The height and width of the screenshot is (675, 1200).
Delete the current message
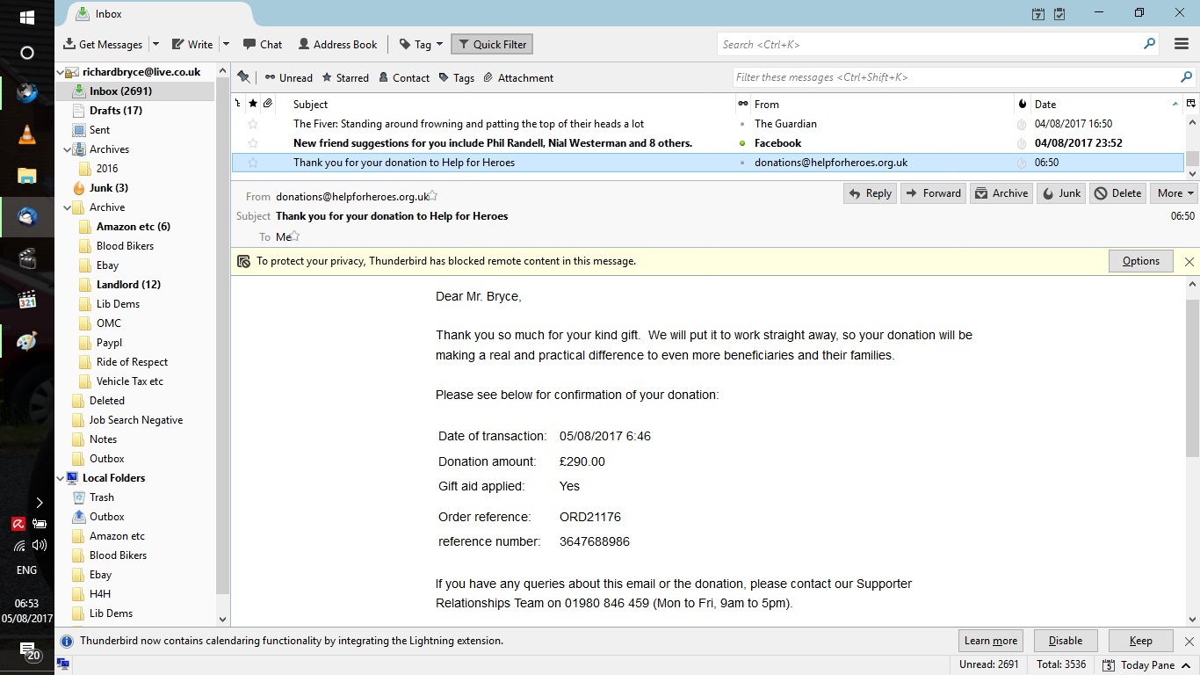point(1118,193)
